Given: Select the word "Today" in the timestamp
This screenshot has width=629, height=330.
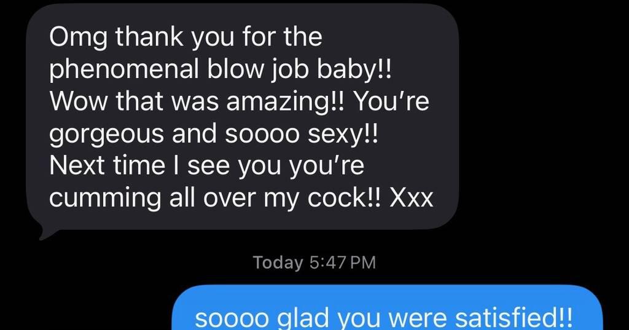Looking at the screenshot, I should click(278, 263).
